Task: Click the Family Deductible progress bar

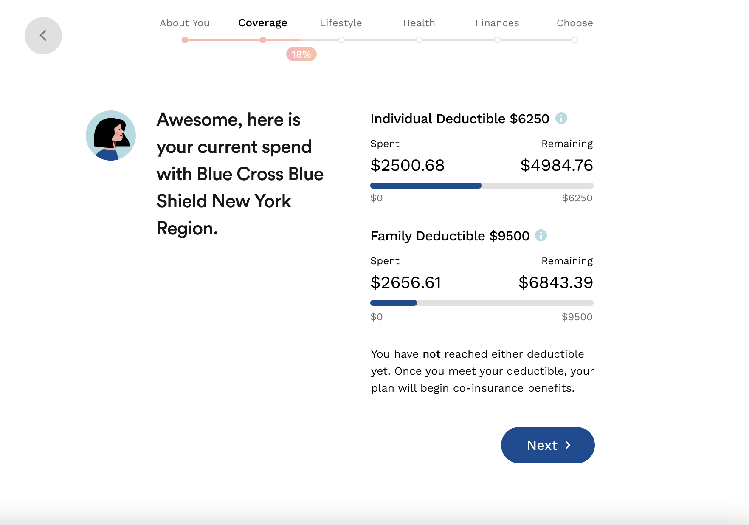Action: [481, 303]
